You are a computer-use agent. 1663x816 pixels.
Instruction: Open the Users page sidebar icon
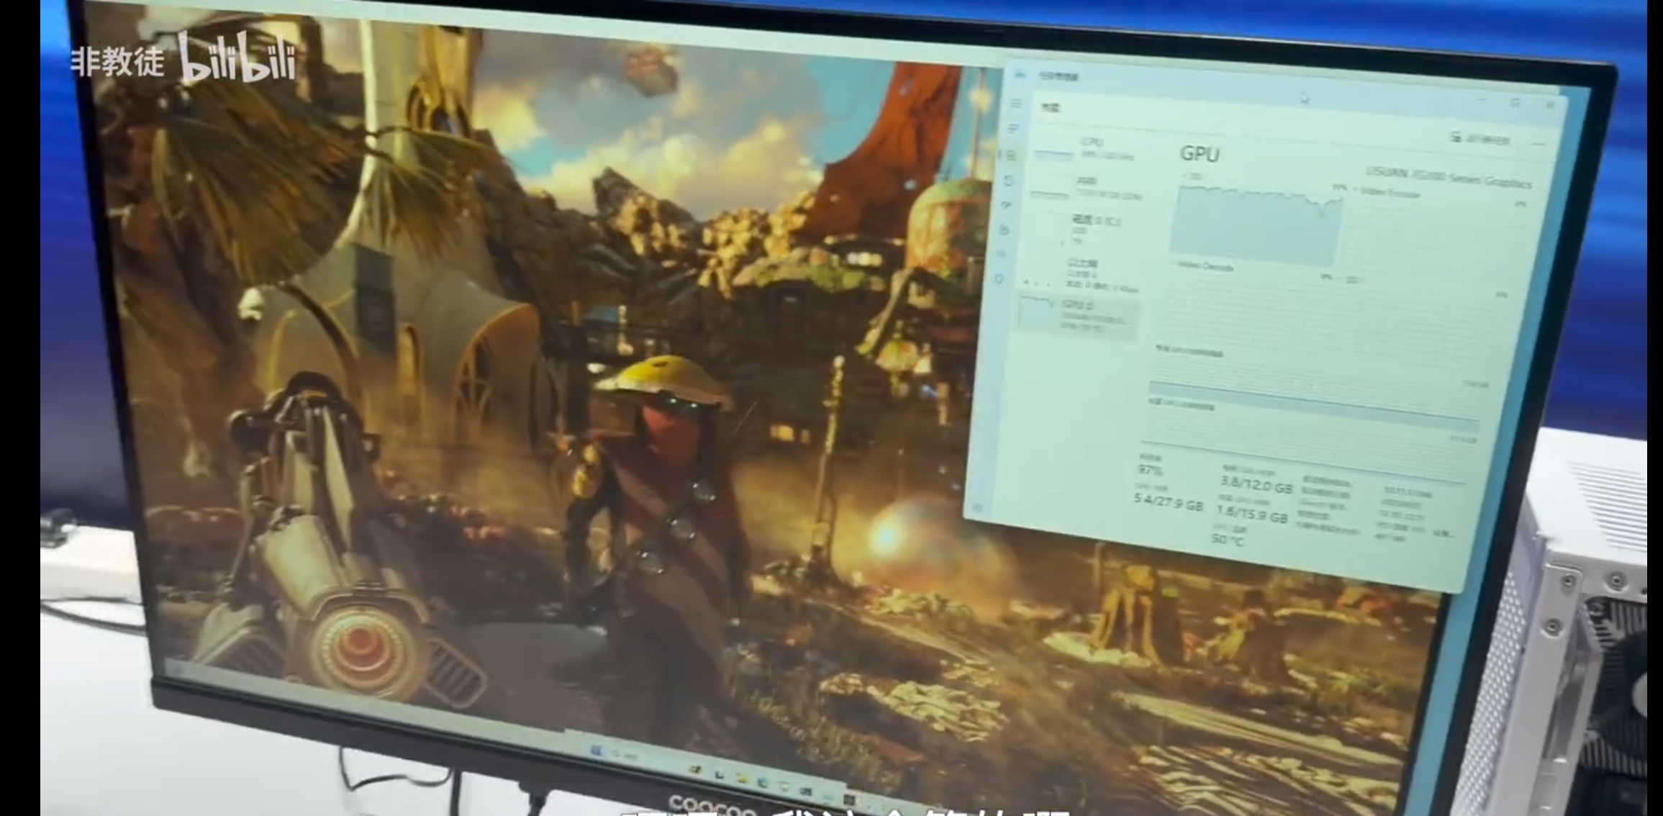point(1005,230)
